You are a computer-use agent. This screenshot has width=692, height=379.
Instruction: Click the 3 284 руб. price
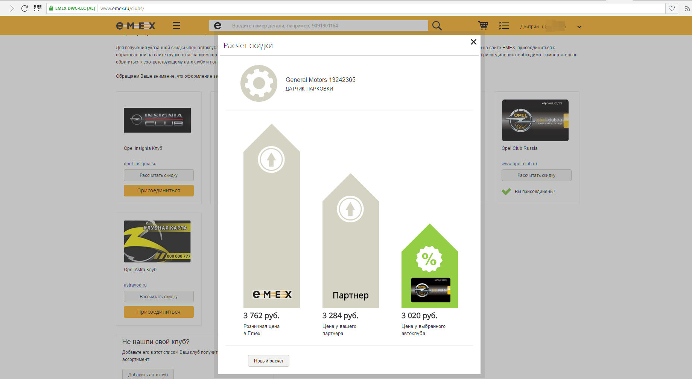point(341,316)
